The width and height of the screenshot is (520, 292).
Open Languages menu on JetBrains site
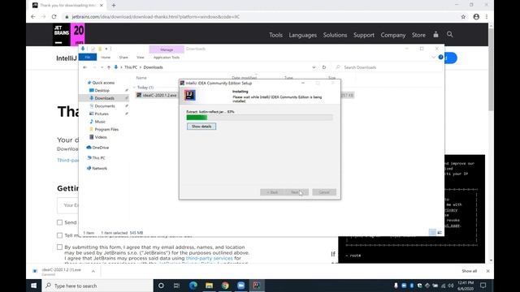pos(303,35)
